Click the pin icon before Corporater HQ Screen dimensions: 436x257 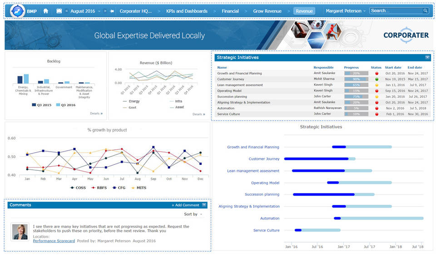click(112, 11)
